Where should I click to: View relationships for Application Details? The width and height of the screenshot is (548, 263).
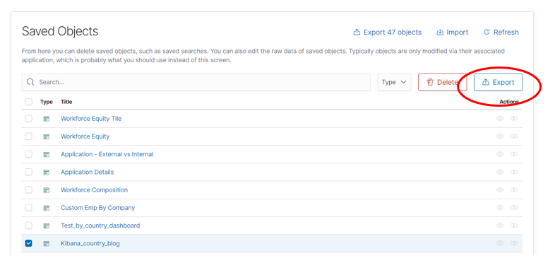tap(514, 172)
